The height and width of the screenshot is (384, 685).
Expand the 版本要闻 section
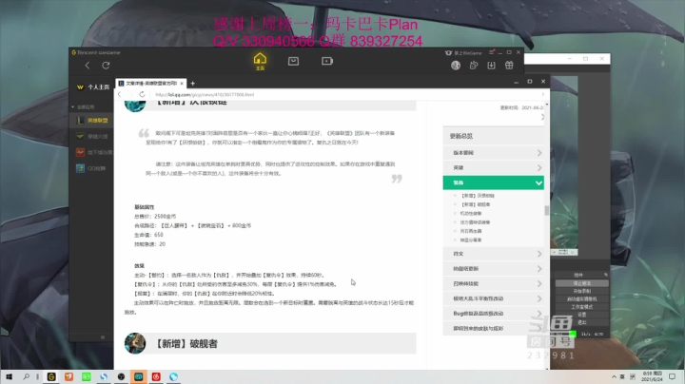(x=493, y=153)
